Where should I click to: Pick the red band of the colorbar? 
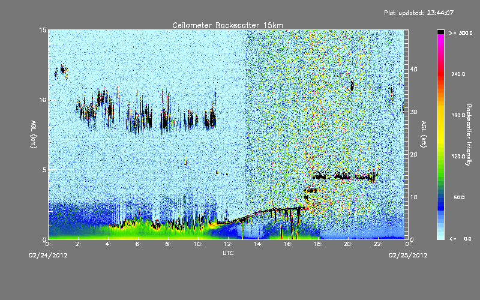[440, 75]
